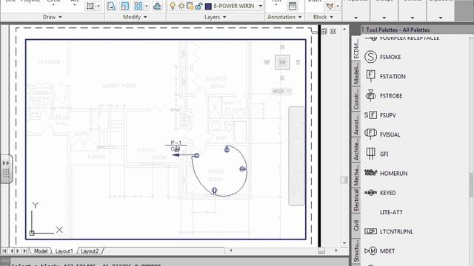This screenshot has height=266, width=474.
Task: Expand the Block panel dropdown
Action: click(x=323, y=17)
